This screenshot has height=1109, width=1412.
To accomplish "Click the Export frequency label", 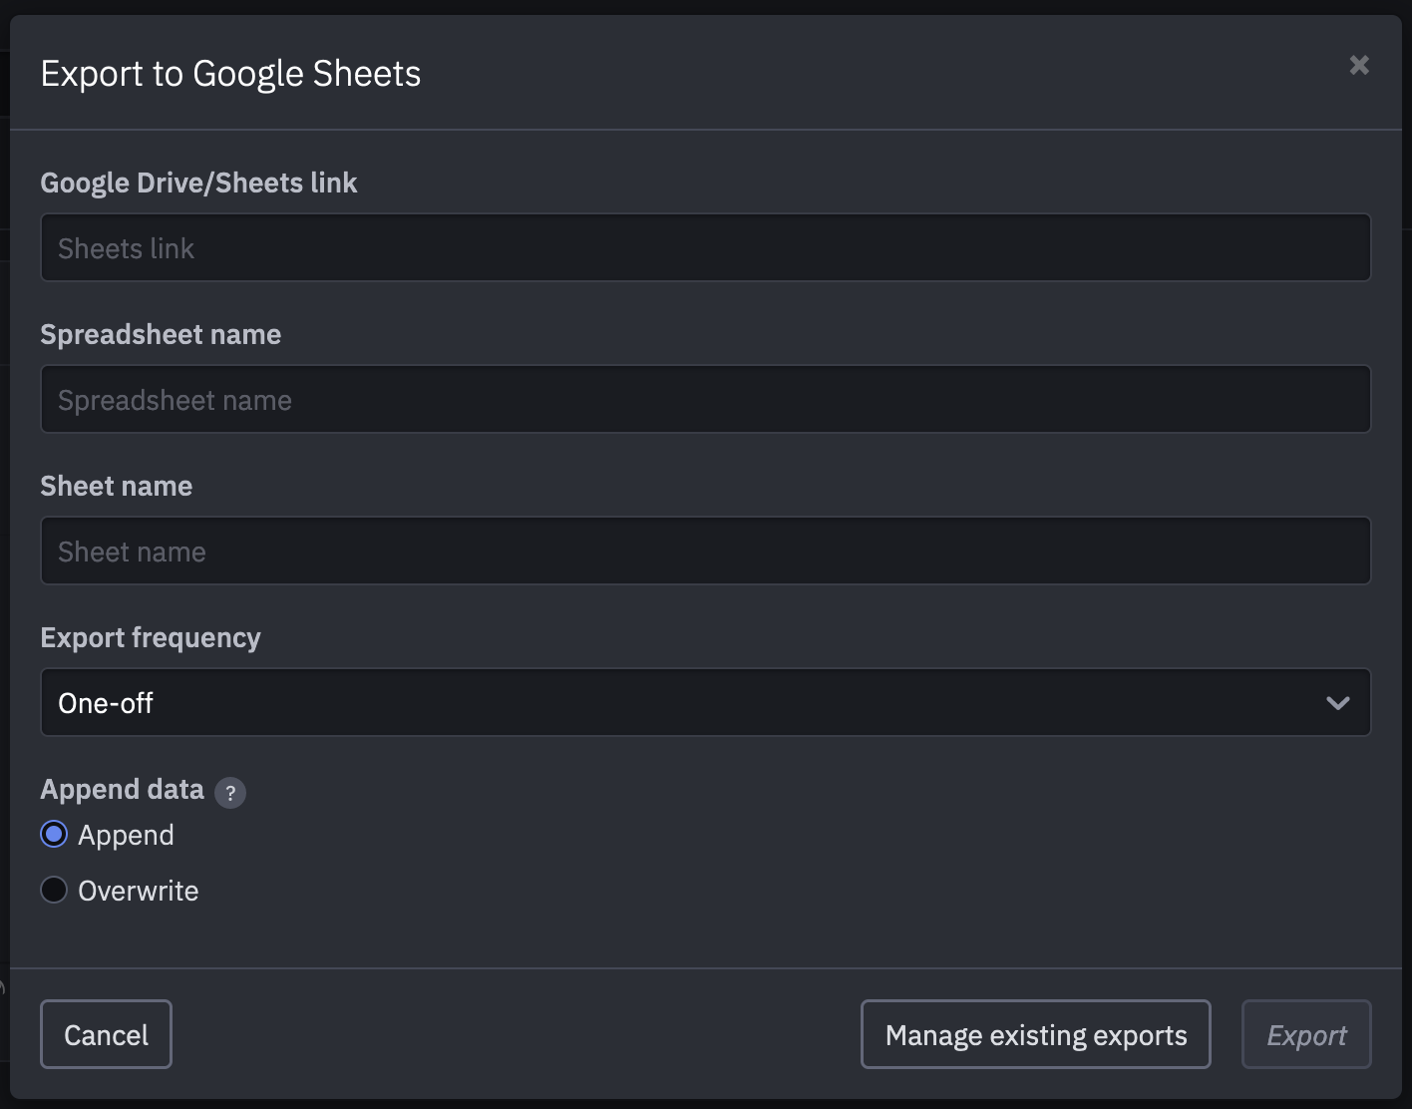I will pyautogui.click(x=151, y=637).
